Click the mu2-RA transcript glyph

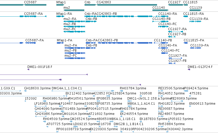[x=74, y=21]
